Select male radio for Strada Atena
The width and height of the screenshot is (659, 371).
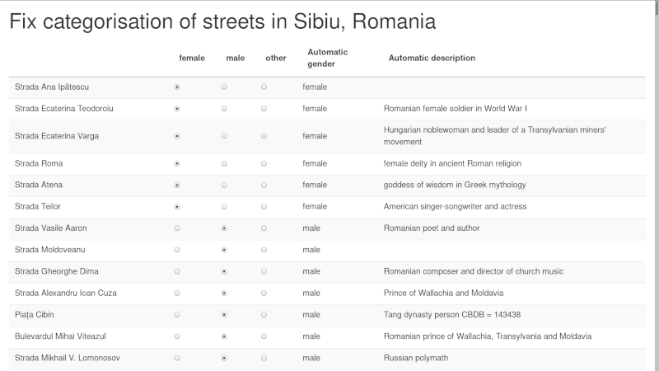(224, 185)
